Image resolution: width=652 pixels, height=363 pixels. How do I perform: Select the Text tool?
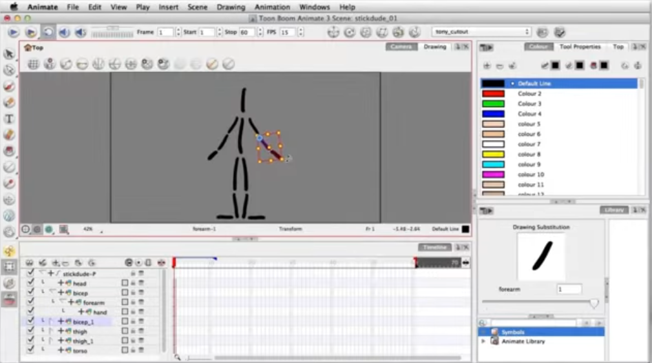9,119
